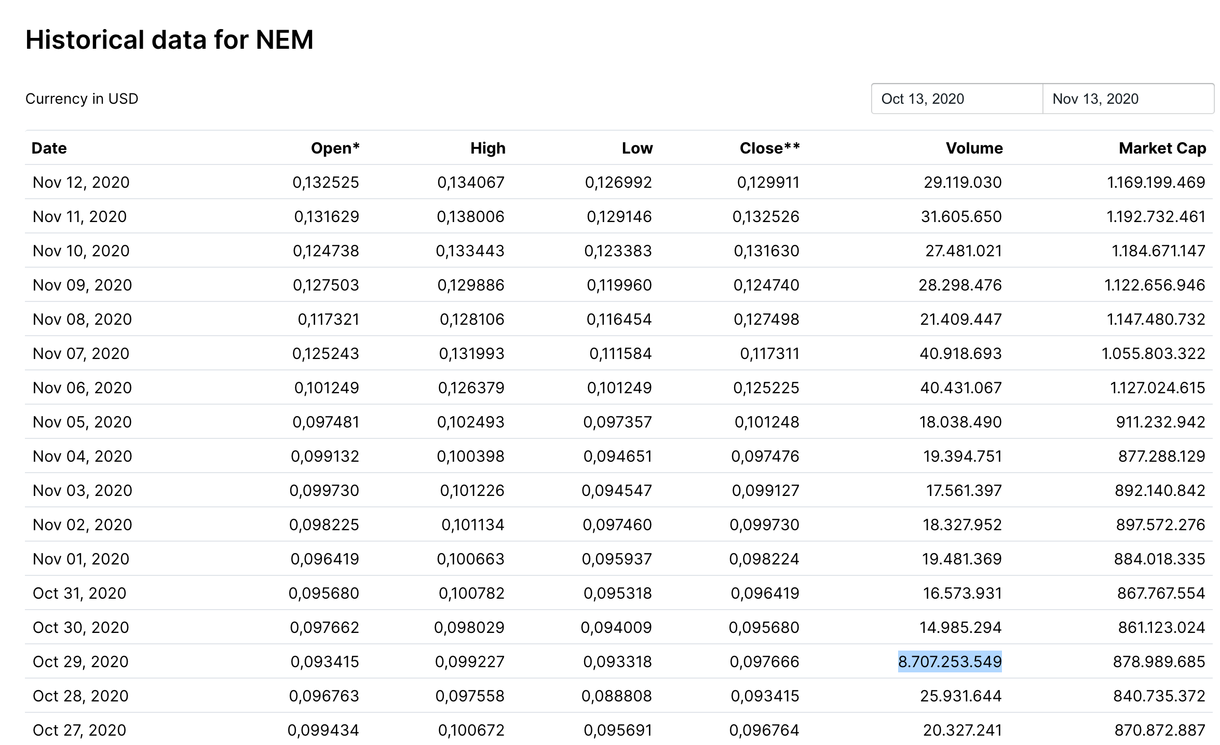This screenshot has height=745, width=1220.
Task: Click volume 19.394.751
Action: click(x=963, y=457)
